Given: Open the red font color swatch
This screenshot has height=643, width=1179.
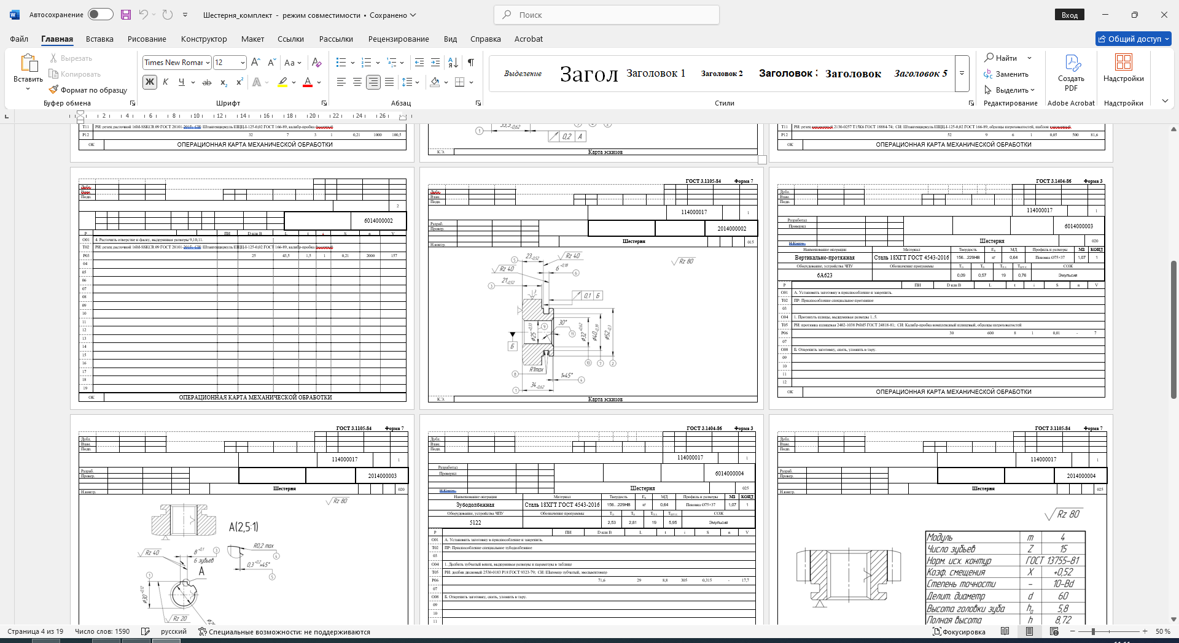Looking at the screenshot, I should [308, 82].
